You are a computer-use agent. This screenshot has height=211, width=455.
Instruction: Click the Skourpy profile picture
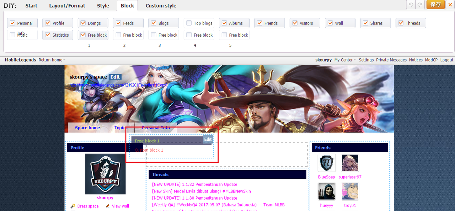[x=105, y=174]
